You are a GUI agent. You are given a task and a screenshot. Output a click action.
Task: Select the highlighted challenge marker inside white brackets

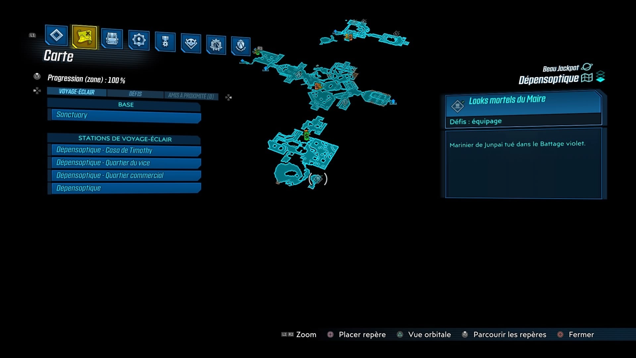pyautogui.click(x=318, y=179)
